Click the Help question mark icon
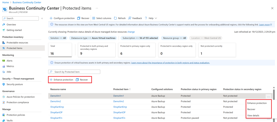Image resolution: width=277 pixels, height=122 pixels. point(146,18)
